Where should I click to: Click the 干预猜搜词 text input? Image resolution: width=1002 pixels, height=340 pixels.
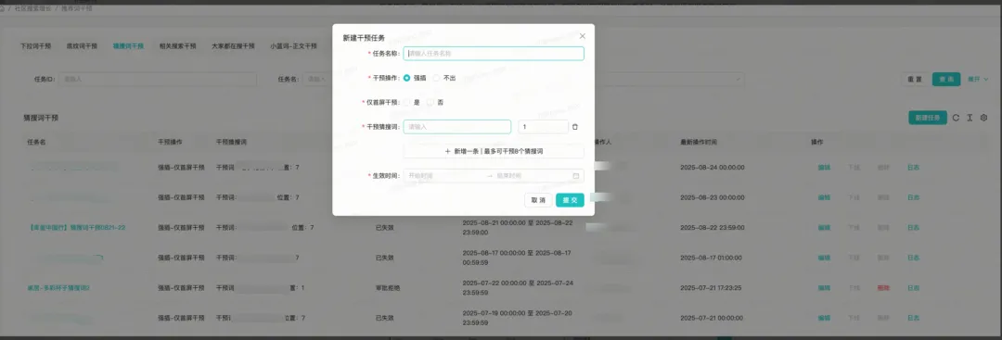point(456,127)
